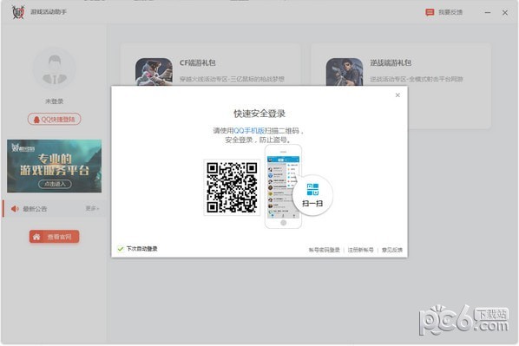
Task: Click the 查看官网 button
Action: pyautogui.click(x=55, y=237)
